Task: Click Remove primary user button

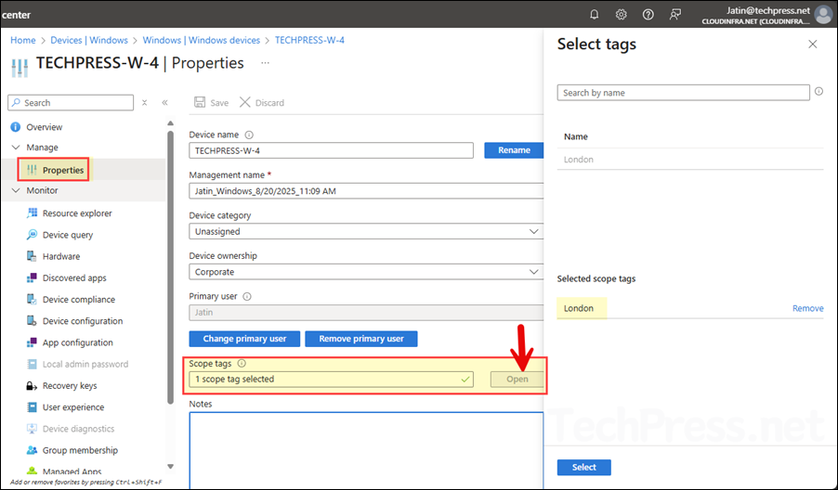Action: (x=361, y=339)
